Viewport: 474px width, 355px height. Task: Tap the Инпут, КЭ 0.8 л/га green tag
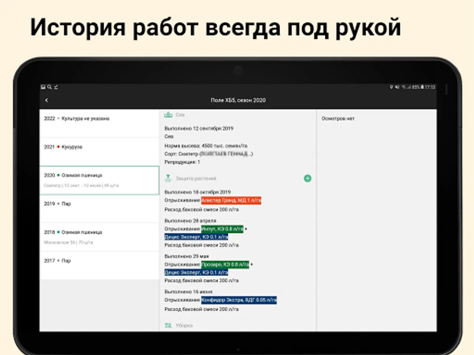tap(222, 229)
